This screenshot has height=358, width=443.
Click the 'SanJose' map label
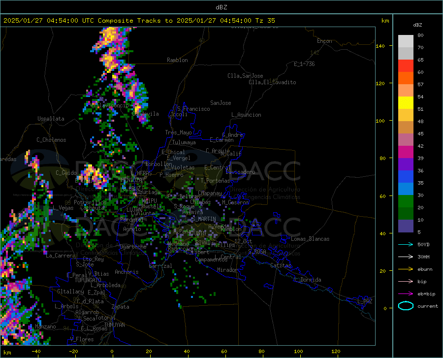221,103
